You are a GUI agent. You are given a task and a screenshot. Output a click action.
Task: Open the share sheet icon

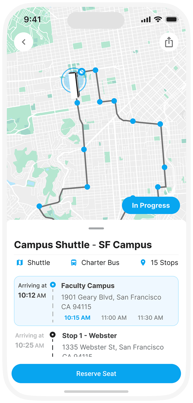click(x=169, y=42)
